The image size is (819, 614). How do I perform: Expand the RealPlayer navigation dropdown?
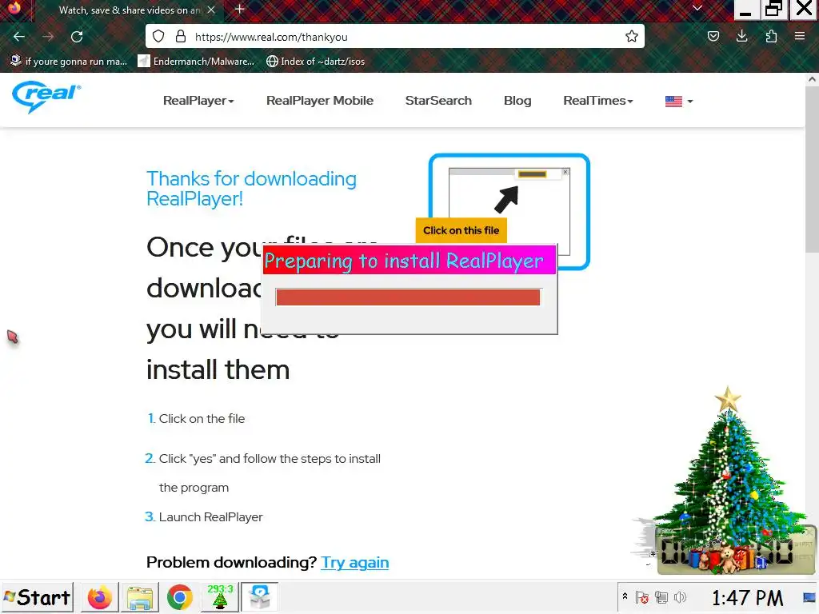tap(198, 100)
